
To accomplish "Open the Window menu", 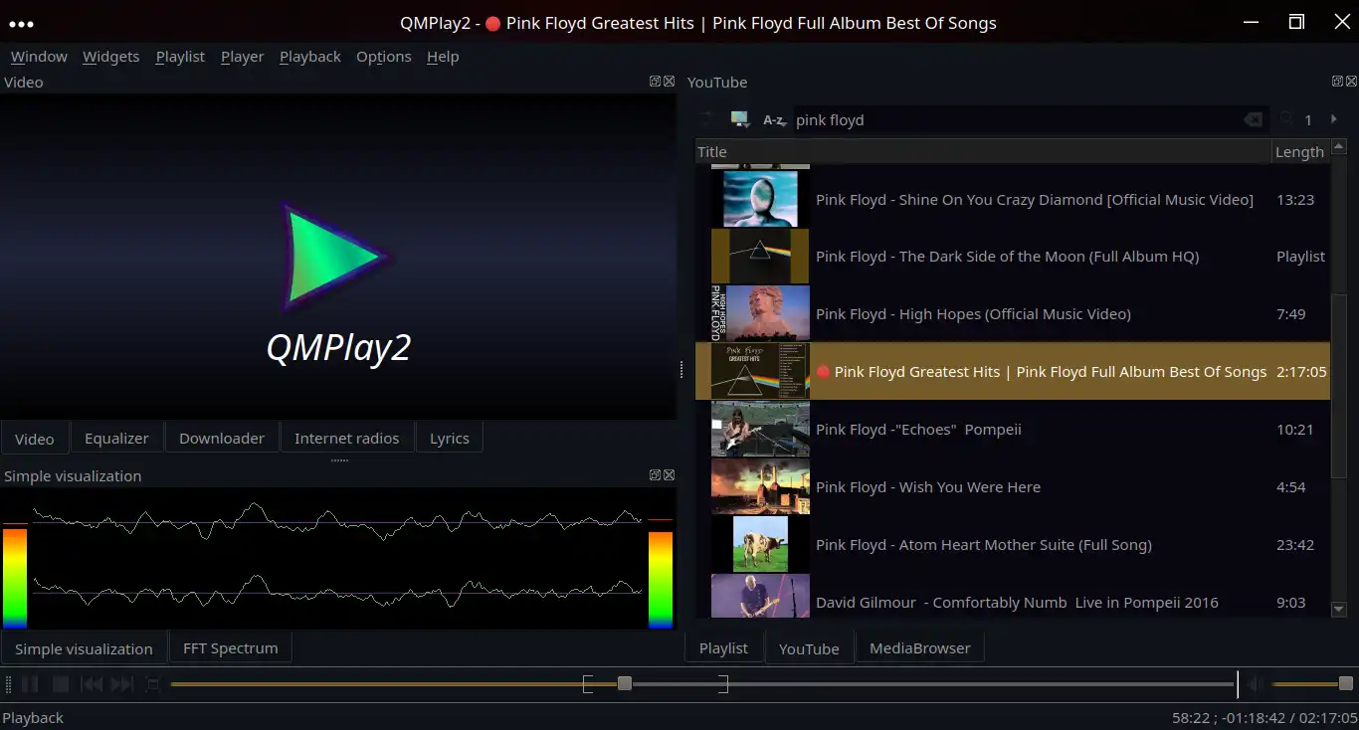I will tap(39, 57).
